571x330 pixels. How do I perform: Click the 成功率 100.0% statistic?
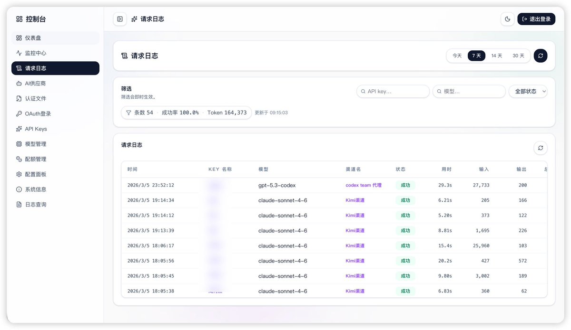180,113
